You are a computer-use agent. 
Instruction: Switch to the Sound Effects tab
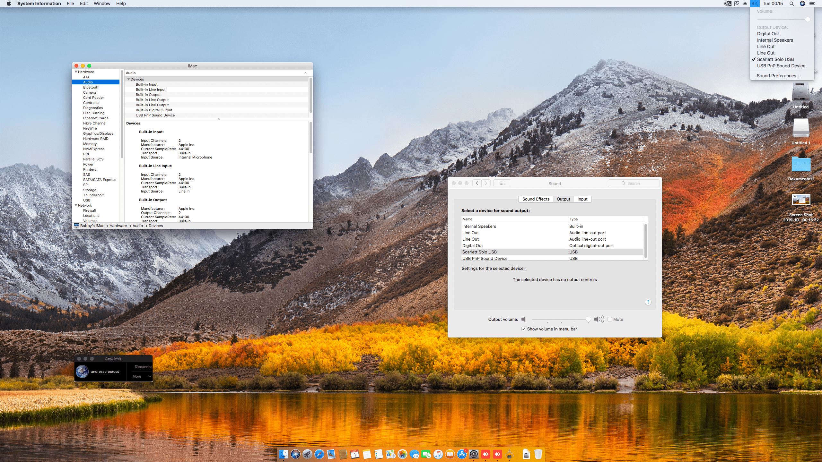point(536,199)
